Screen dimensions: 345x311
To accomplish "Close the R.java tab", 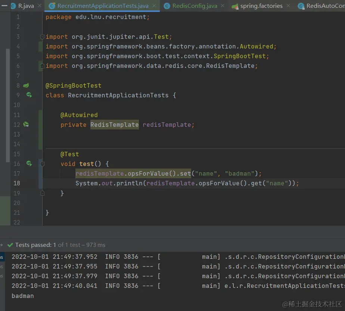I will (x=40, y=6).
